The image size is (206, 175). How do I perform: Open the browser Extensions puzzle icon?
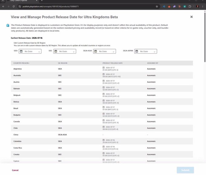click(190, 6)
